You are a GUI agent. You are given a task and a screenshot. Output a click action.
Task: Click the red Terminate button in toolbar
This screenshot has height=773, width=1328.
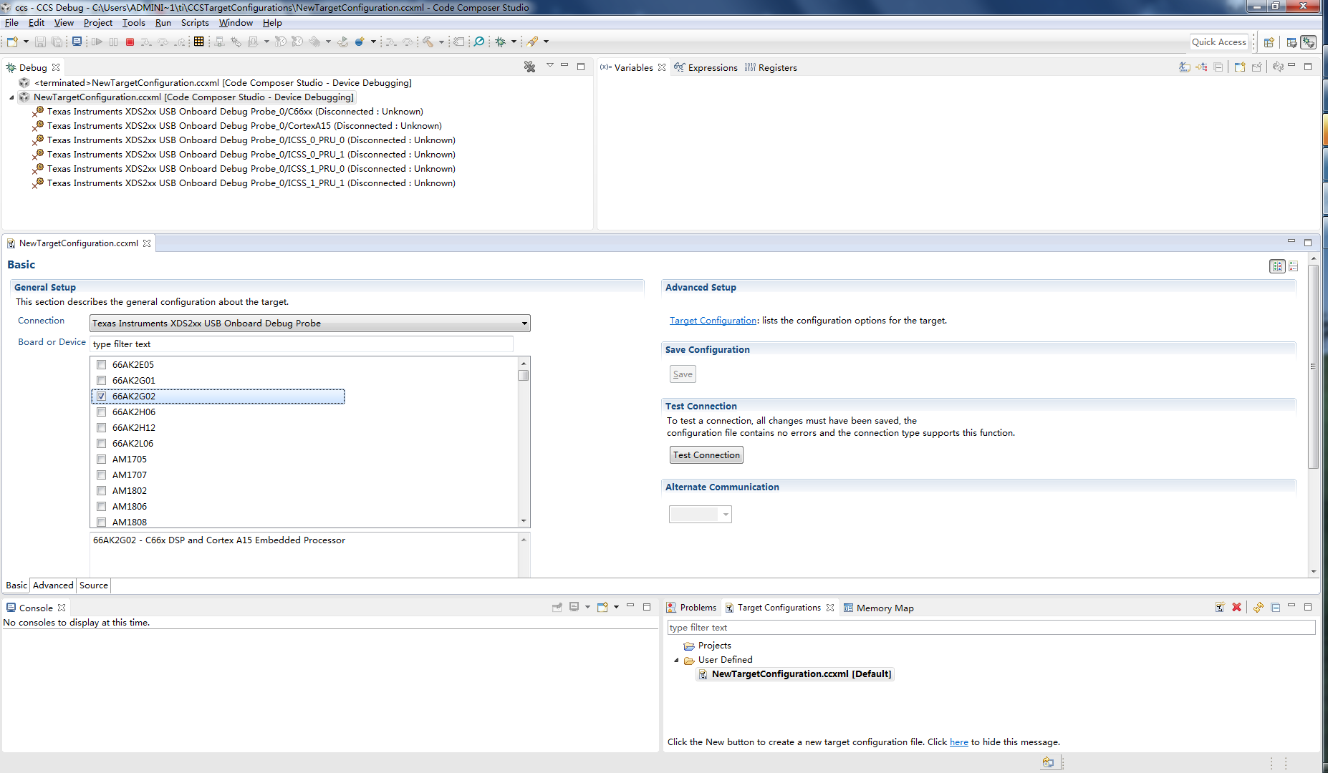[130, 42]
